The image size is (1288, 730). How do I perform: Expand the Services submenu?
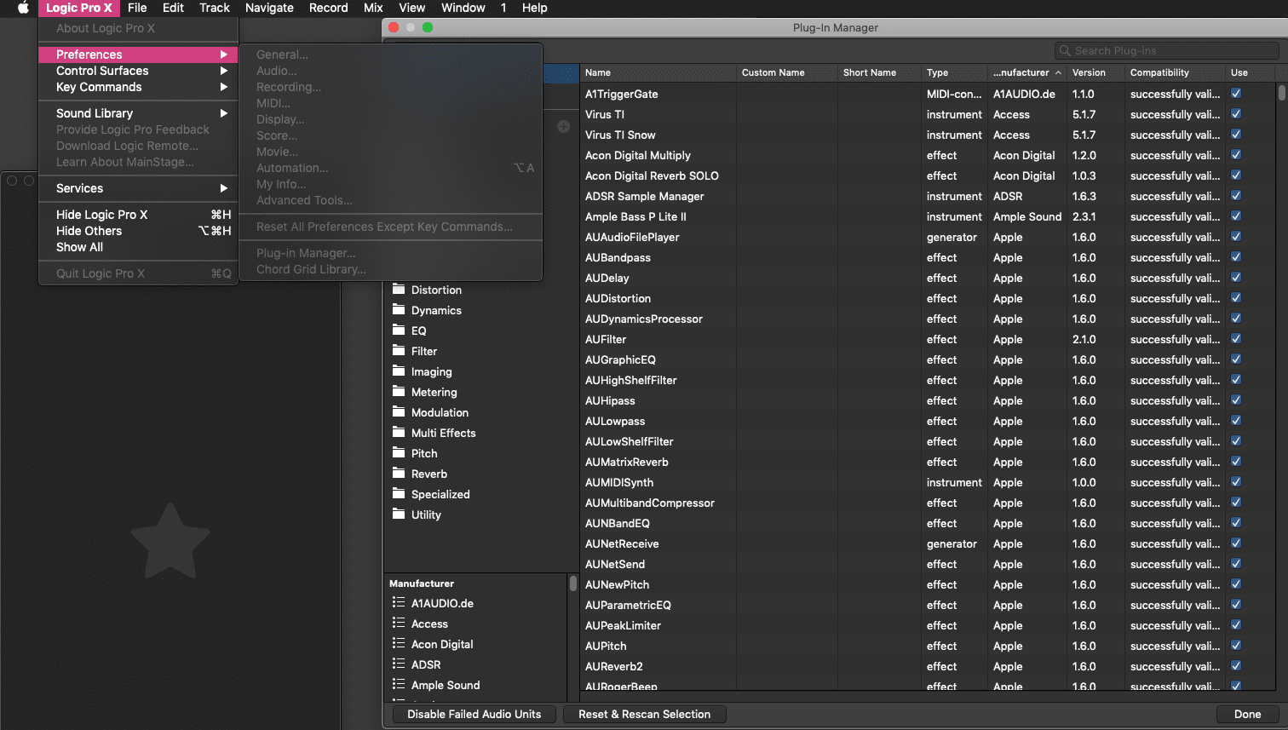coord(138,188)
